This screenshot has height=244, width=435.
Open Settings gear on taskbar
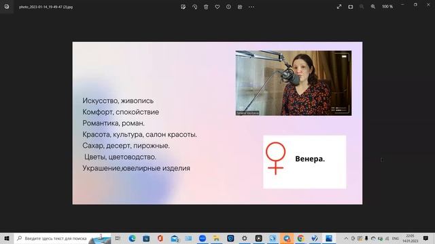click(x=245, y=238)
